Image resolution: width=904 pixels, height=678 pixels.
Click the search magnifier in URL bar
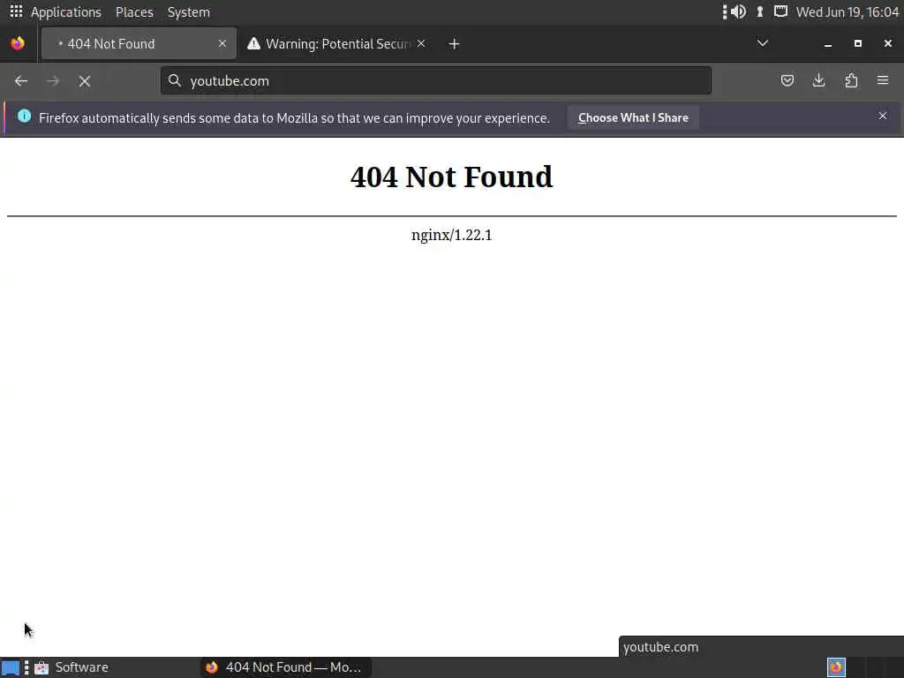tap(175, 80)
